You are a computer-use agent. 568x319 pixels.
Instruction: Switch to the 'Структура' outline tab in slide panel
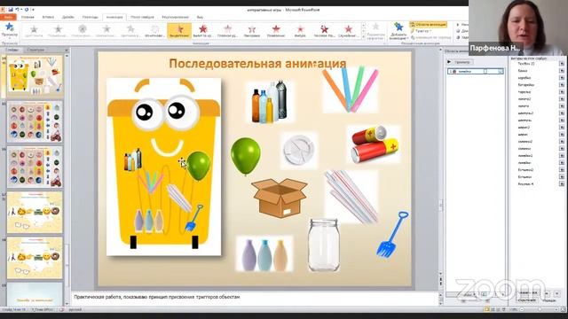(35, 50)
